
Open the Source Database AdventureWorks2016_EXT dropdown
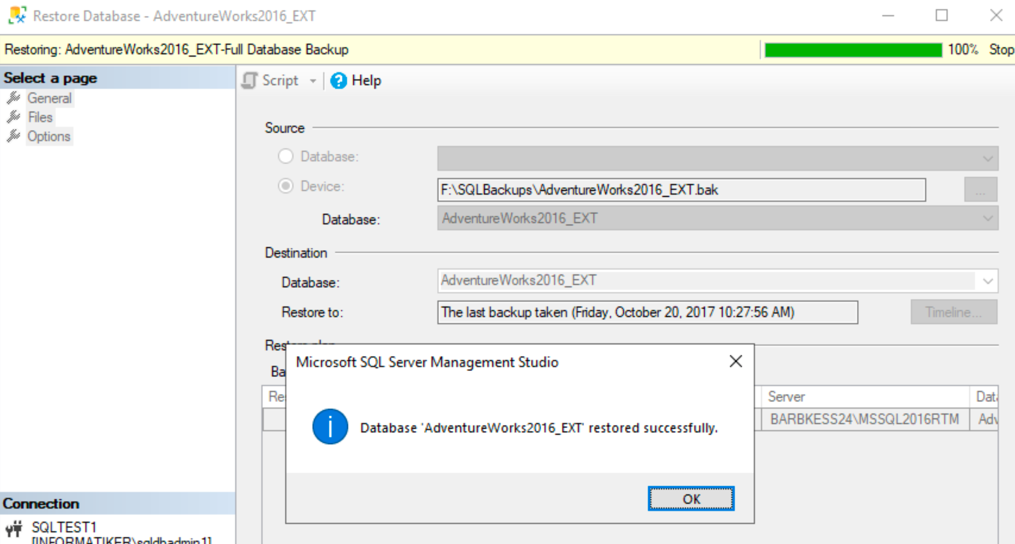click(717, 218)
